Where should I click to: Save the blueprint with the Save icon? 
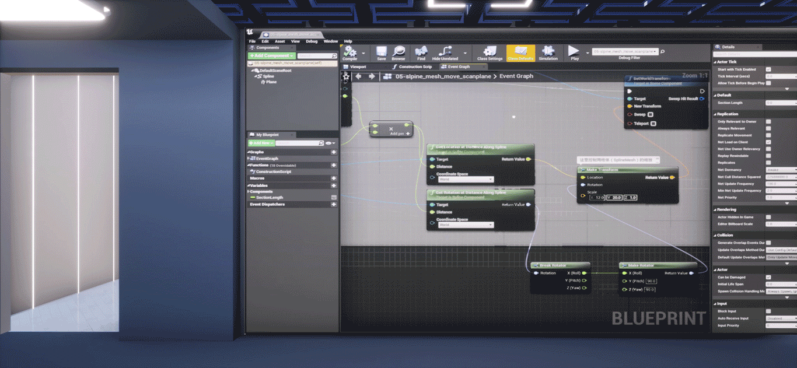point(381,53)
